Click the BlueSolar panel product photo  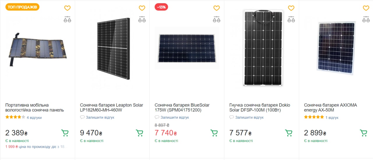pos(187,48)
